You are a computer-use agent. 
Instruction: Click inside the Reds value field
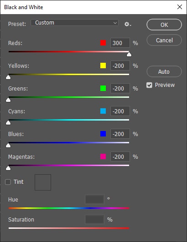point(120,43)
